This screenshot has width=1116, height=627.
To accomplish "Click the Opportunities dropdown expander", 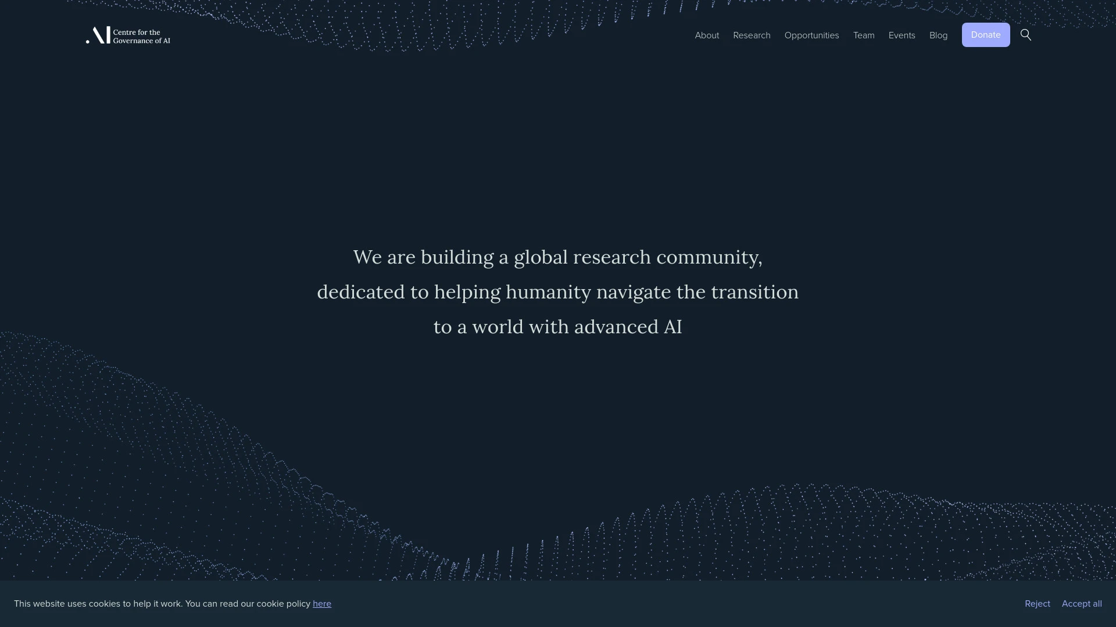I will [x=811, y=34].
